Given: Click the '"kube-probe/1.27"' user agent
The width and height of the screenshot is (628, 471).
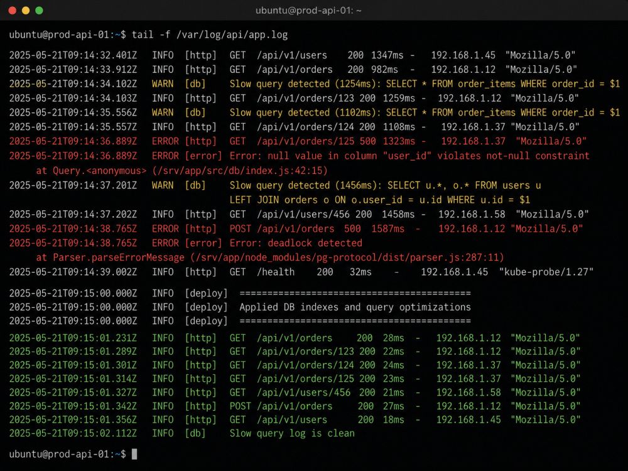Looking at the screenshot, I should click(546, 272).
